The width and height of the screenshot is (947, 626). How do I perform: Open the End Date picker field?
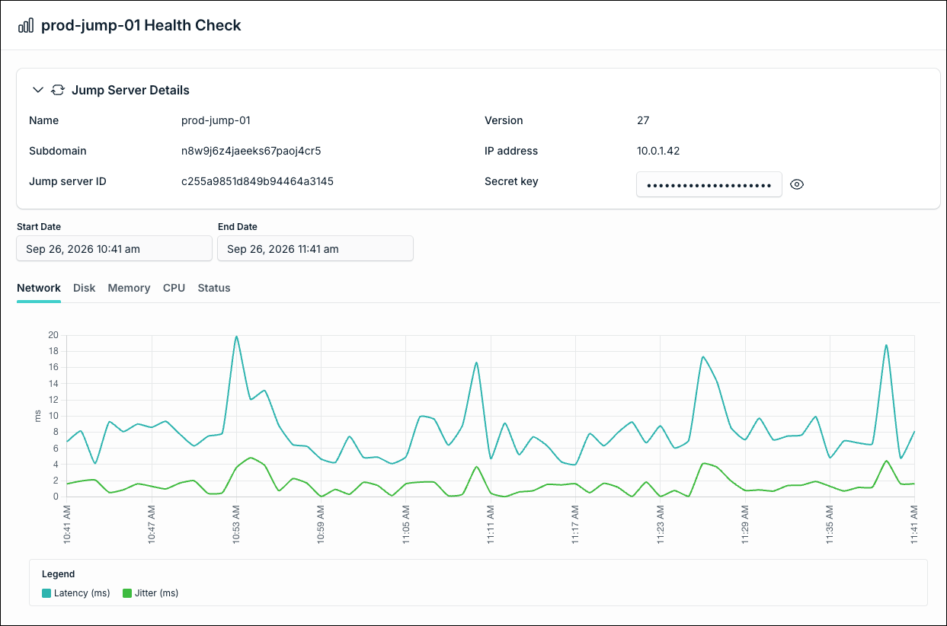[x=315, y=248]
